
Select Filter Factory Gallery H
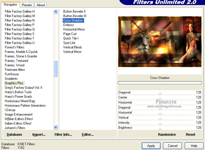(x=20, y=11)
